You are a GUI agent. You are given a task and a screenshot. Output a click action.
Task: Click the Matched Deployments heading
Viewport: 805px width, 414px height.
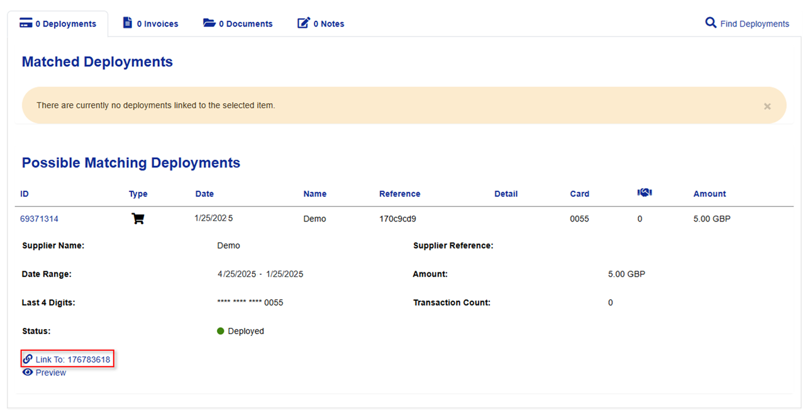pyautogui.click(x=97, y=62)
